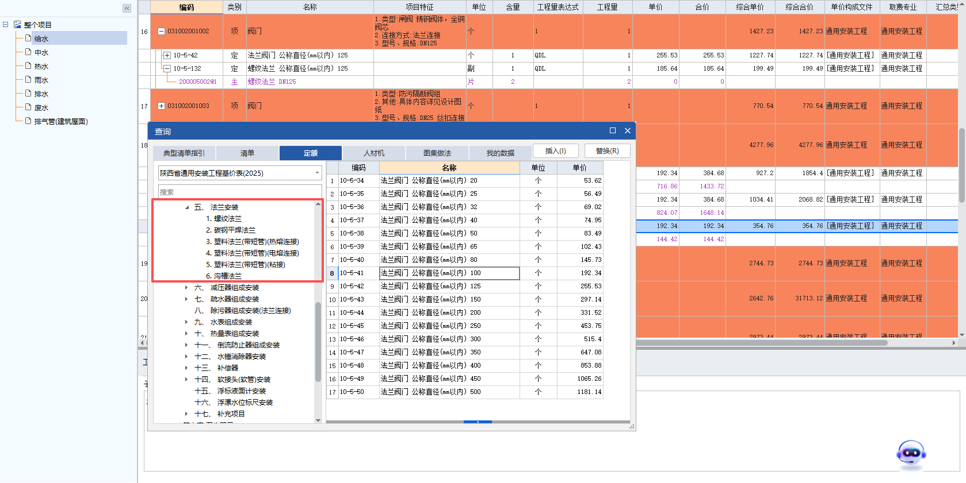Click the 整个项目 root node icon
The image size is (966, 483).
tap(17, 25)
